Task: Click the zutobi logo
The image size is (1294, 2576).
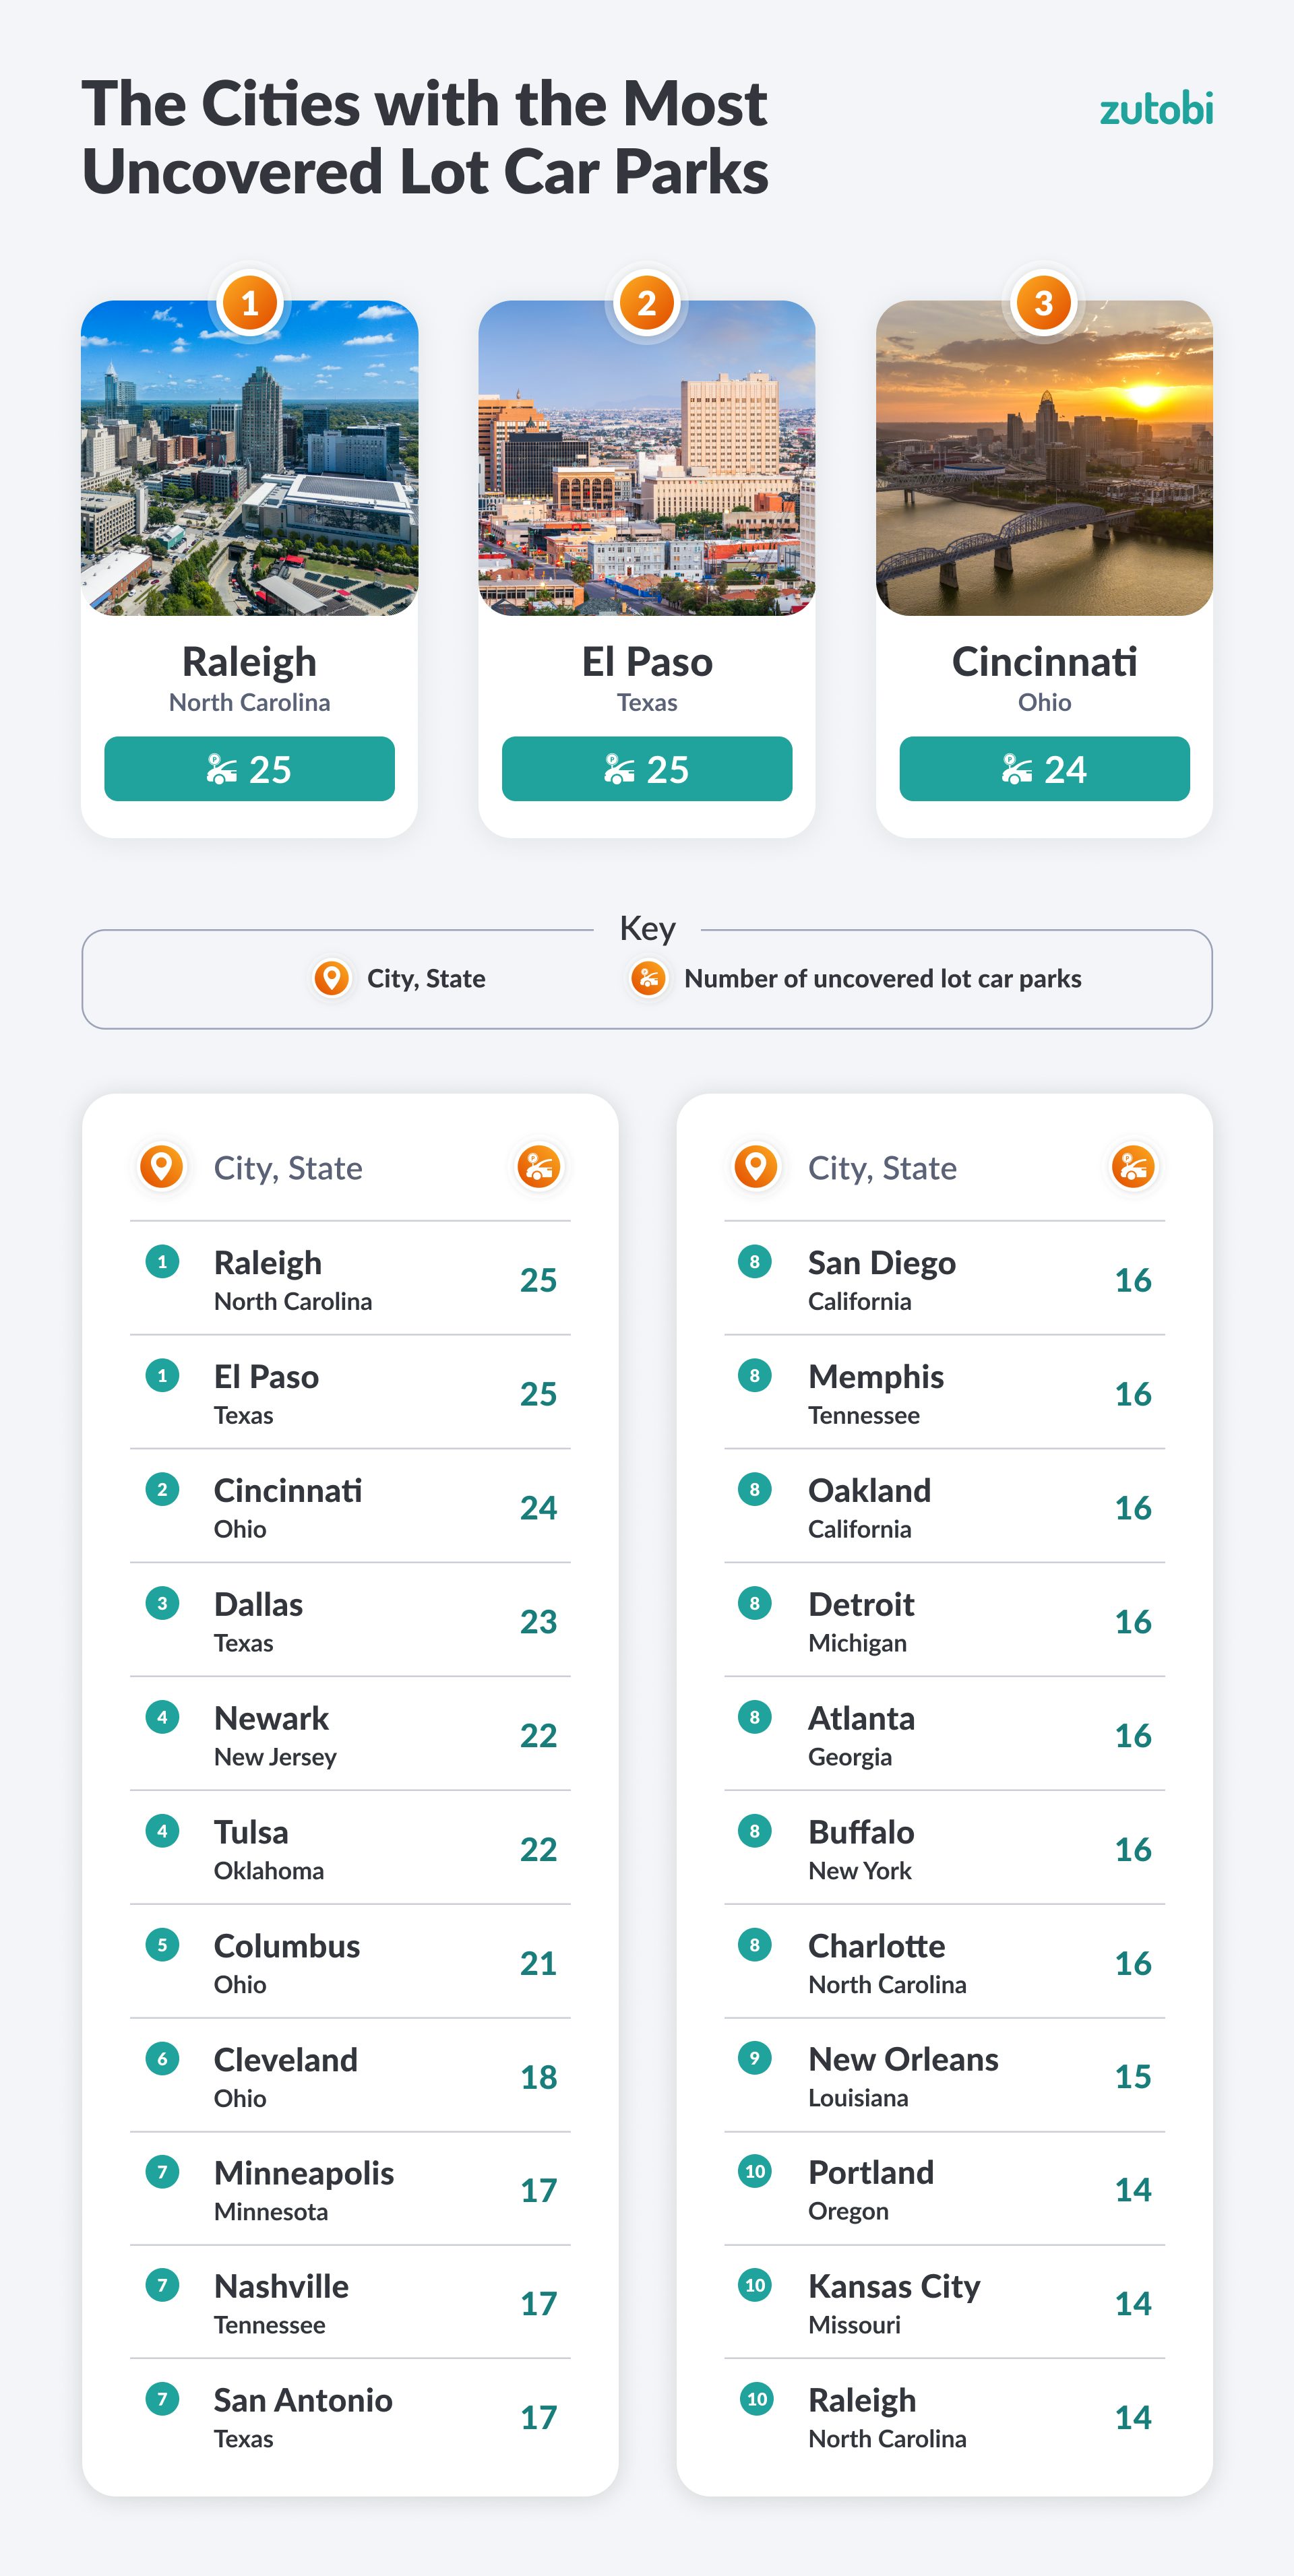Action: [x=1156, y=109]
